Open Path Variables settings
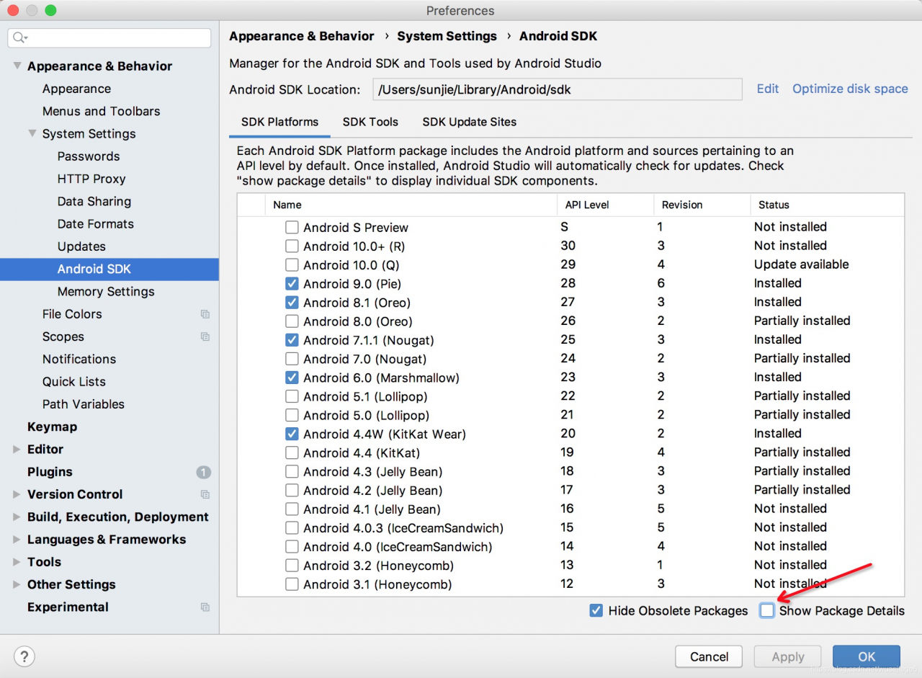This screenshot has height=678, width=922. point(84,404)
